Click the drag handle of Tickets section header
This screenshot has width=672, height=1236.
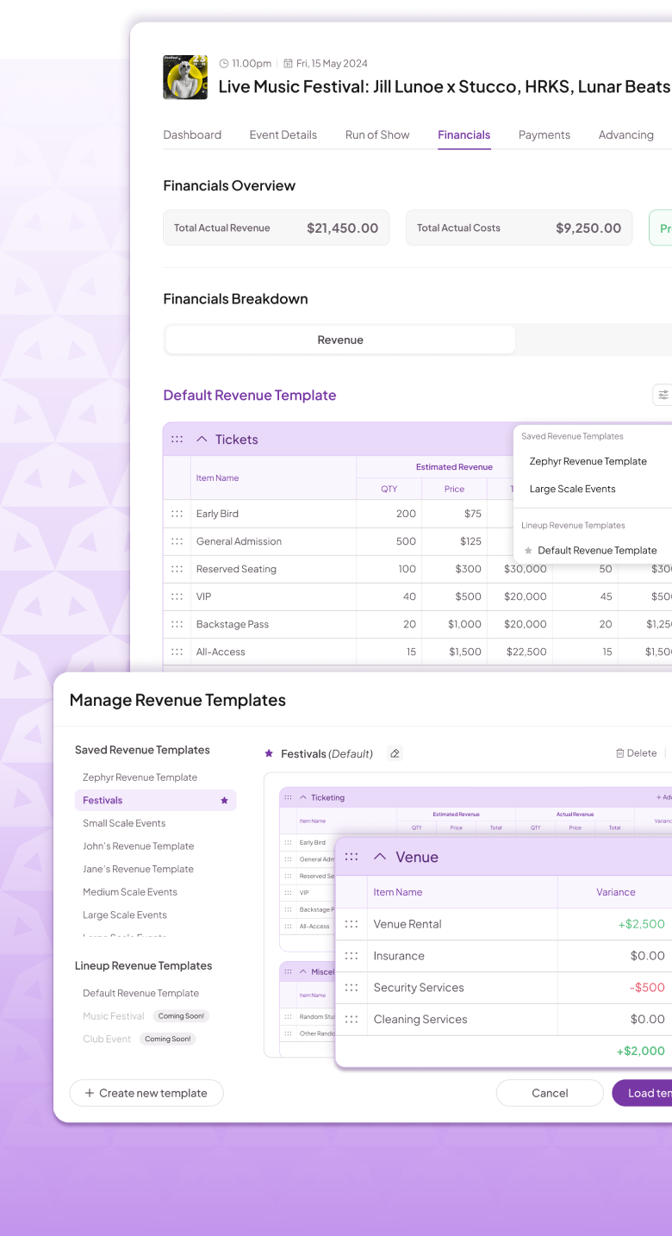(177, 440)
